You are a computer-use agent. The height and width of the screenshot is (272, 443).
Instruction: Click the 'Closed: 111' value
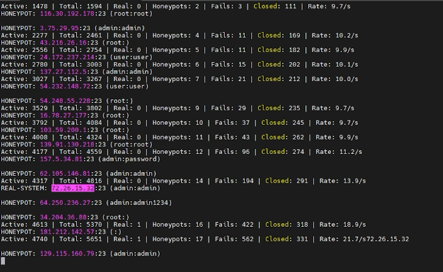(x=275, y=6)
